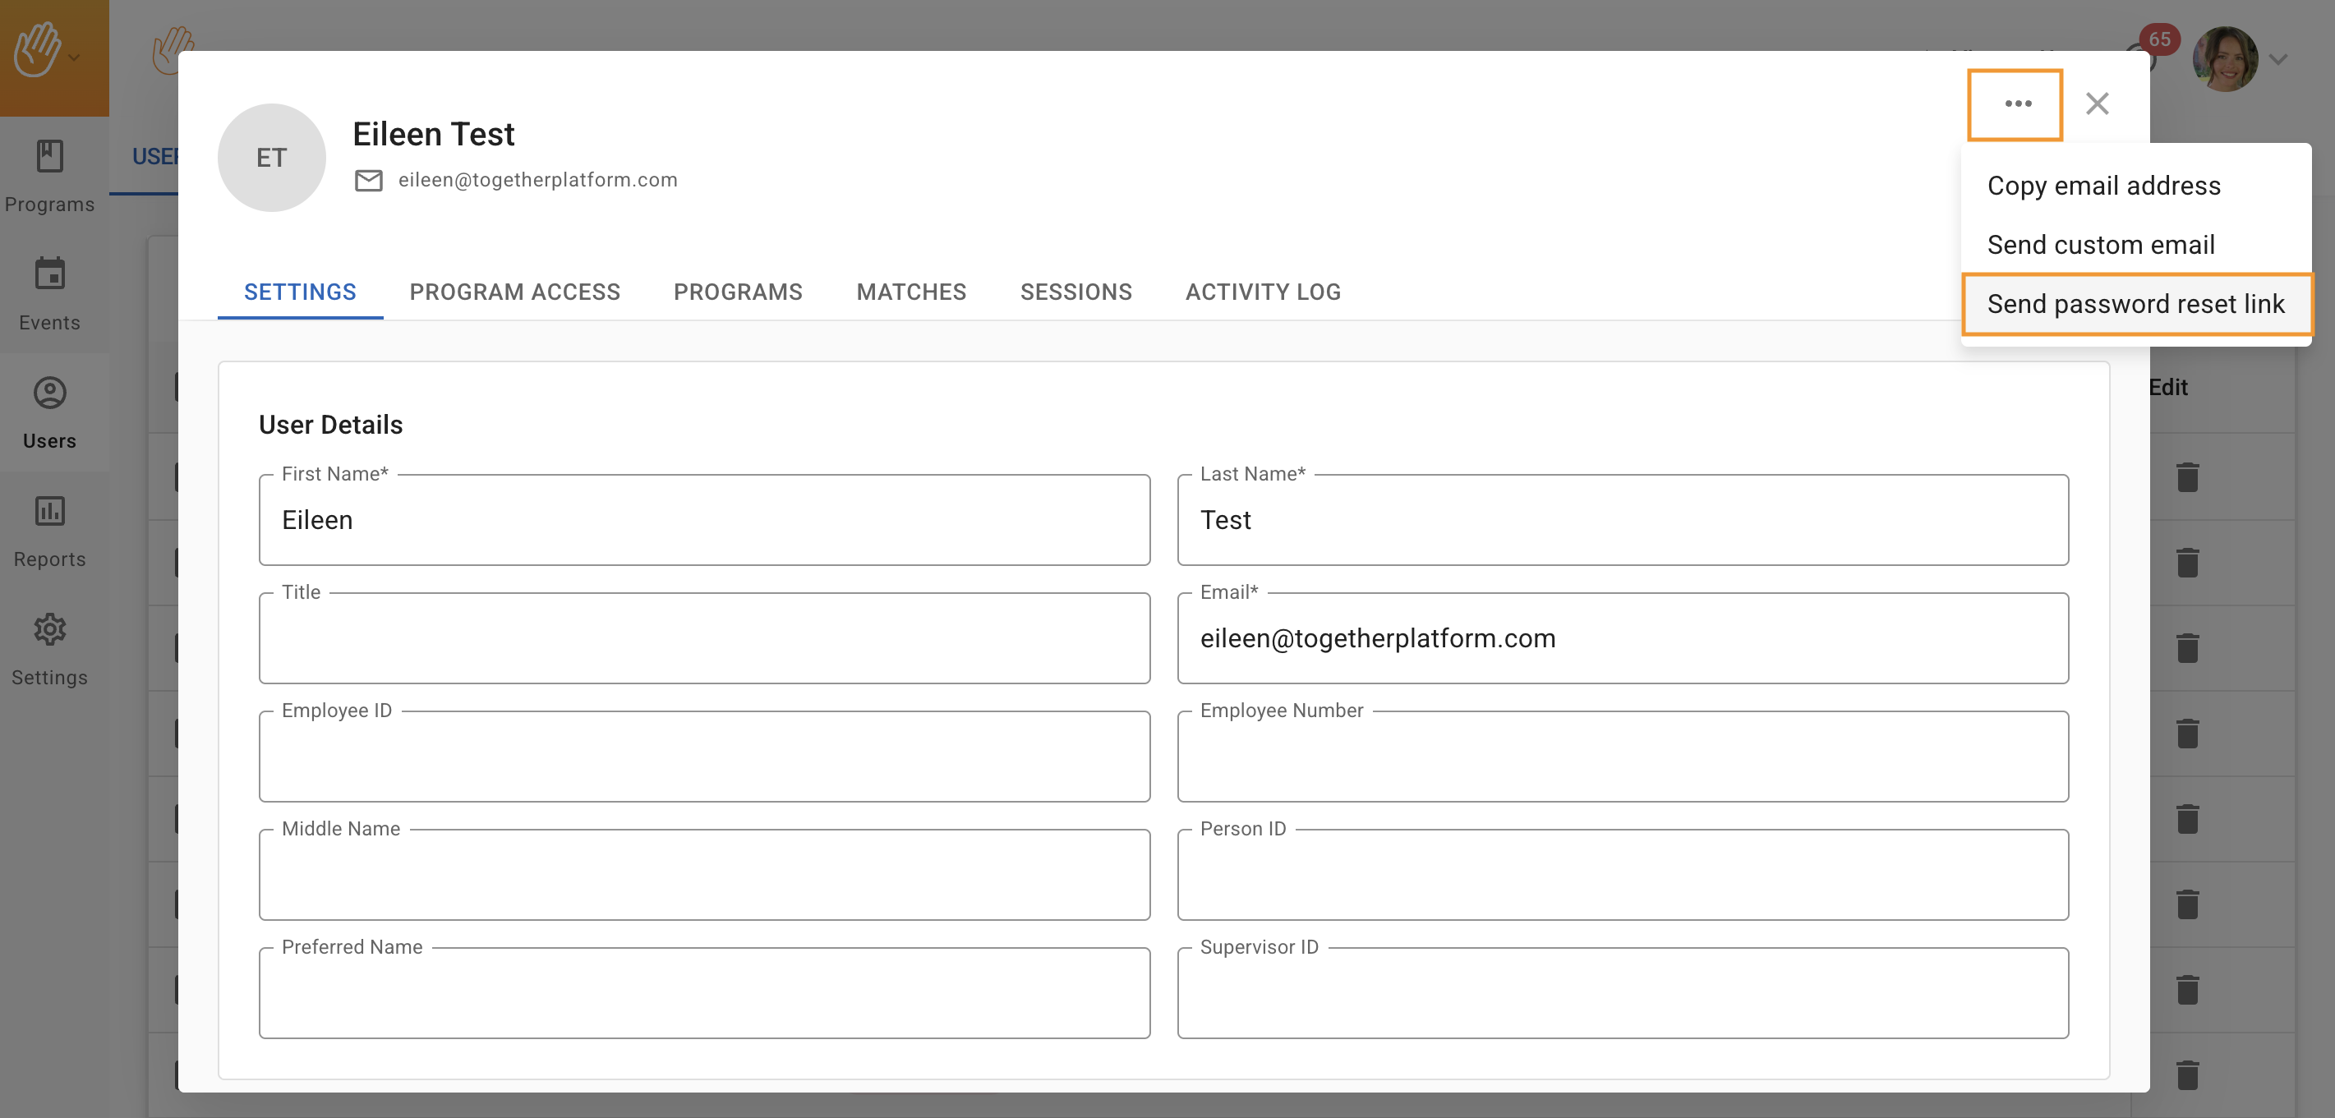Switch to the Program Access tab
The image size is (2335, 1118).
point(514,292)
